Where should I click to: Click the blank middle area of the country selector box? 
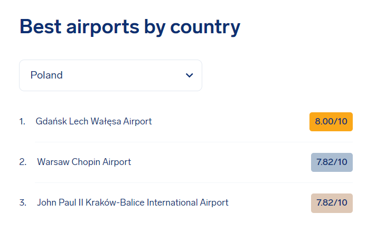(x=124, y=75)
